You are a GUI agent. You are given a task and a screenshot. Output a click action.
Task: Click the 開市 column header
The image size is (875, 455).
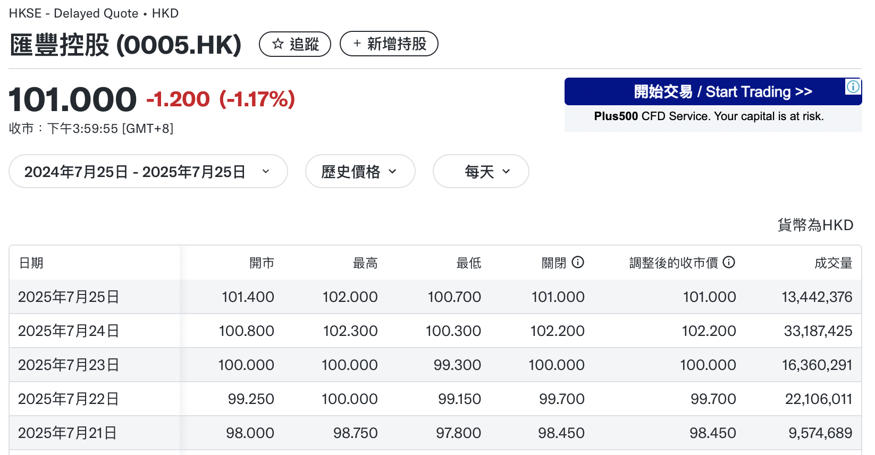pyautogui.click(x=262, y=263)
